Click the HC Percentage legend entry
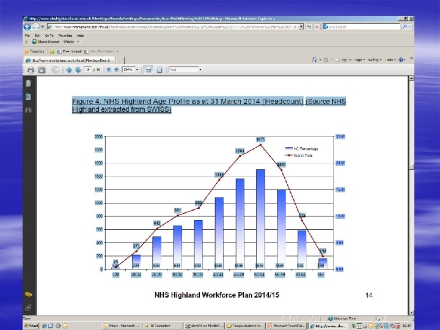 pyautogui.click(x=302, y=148)
